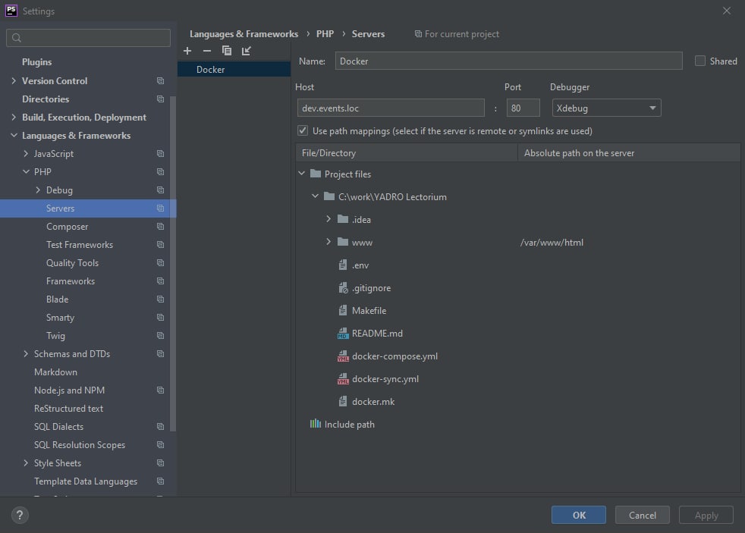Click the settings search field
Image resolution: width=745 pixels, height=533 pixels.
click(88, 38)
